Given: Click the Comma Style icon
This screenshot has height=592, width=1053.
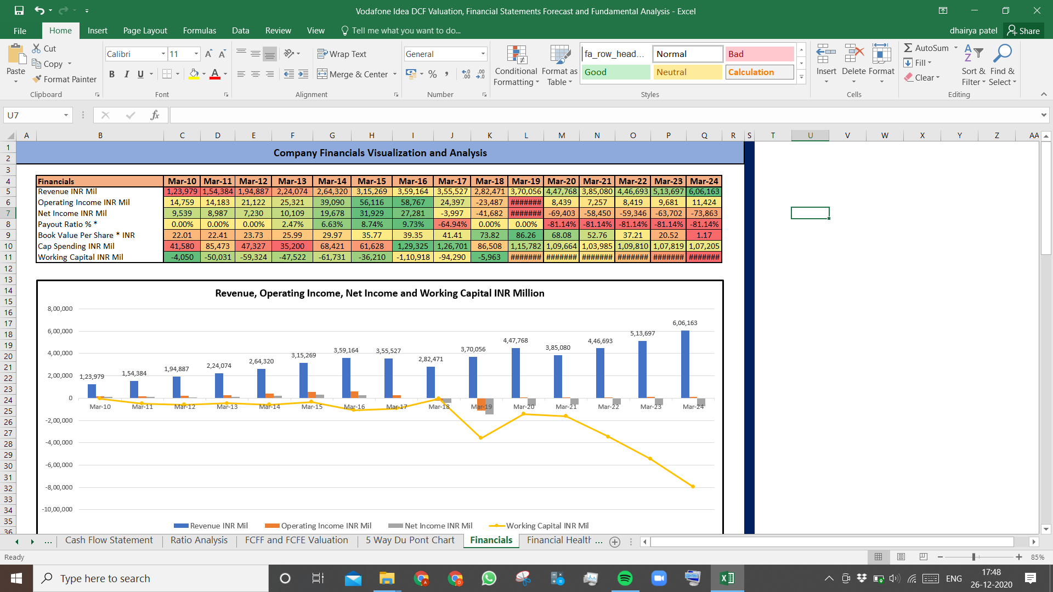Looking at the screenshot, I should coord(446,74).
